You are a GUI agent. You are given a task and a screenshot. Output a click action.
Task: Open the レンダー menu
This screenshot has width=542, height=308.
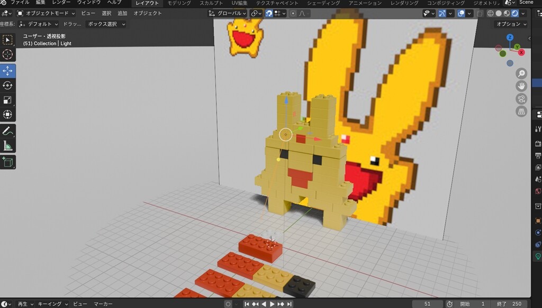tap(61, 3)
